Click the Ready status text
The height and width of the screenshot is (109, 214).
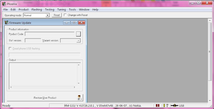click(6, 106)
